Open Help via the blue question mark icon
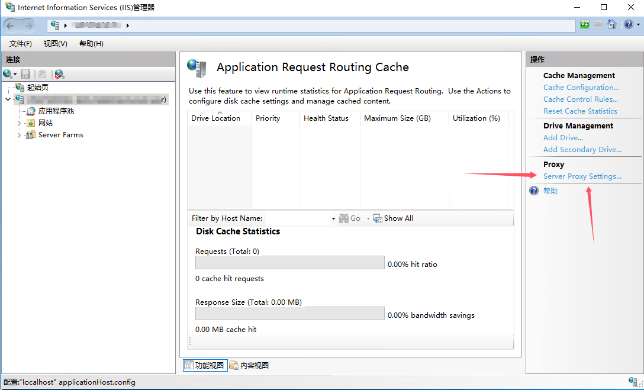 tap(627, 24)
